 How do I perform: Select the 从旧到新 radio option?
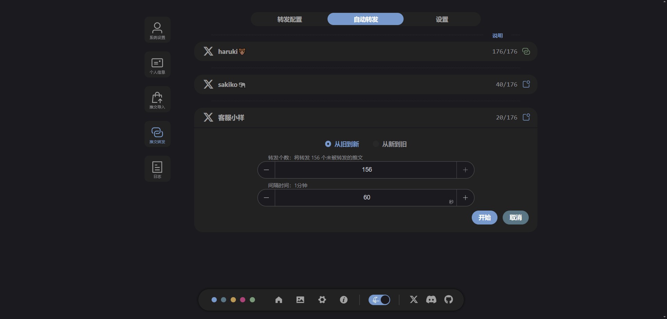(328, 144)
